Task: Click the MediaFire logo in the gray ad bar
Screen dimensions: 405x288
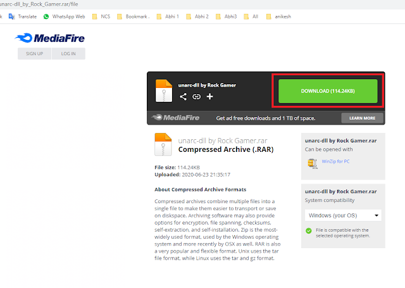Action: click(x=175, y=118)
